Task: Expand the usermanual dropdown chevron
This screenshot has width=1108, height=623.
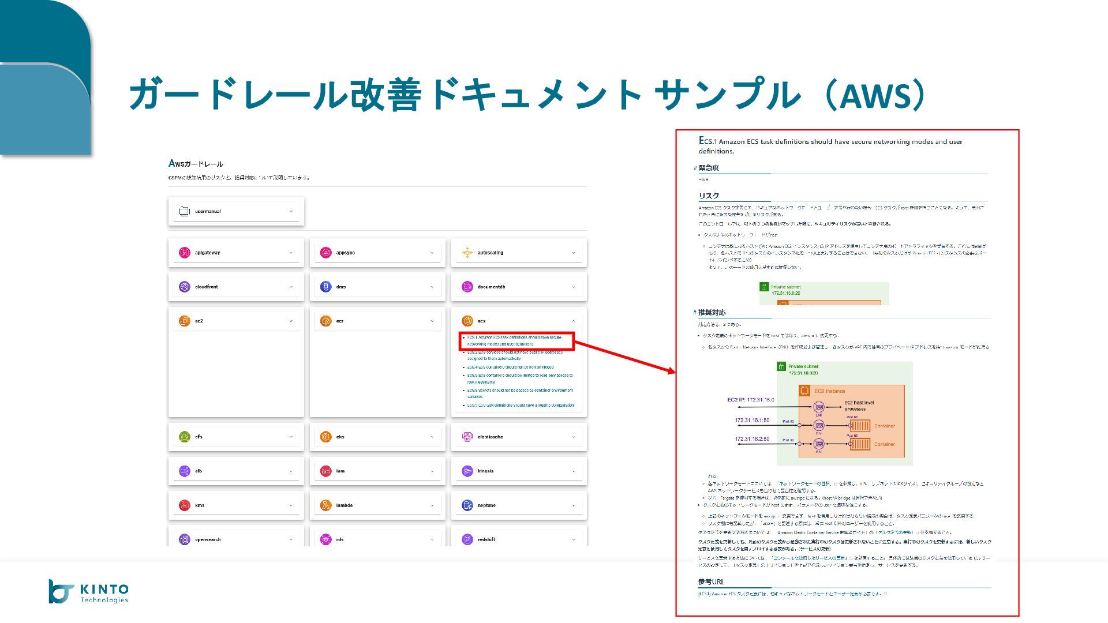Action: (x=290, y=212)
